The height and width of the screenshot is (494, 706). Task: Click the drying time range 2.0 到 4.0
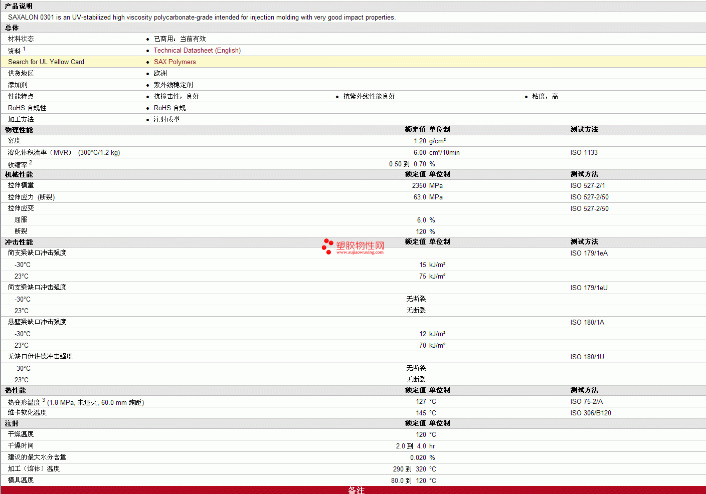tap(411, 446)
